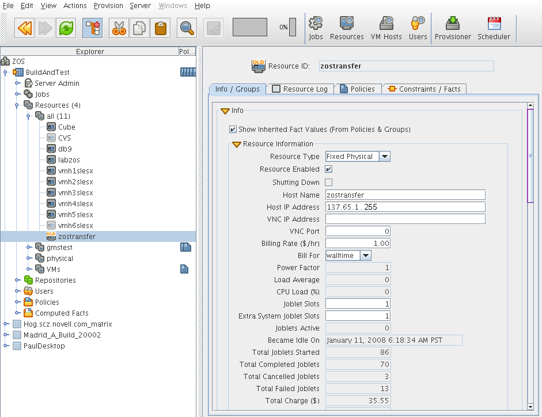Open the VM Hosts view
Image resolution: width=542 pixels, height=417 pixels.
coord(385,28)
